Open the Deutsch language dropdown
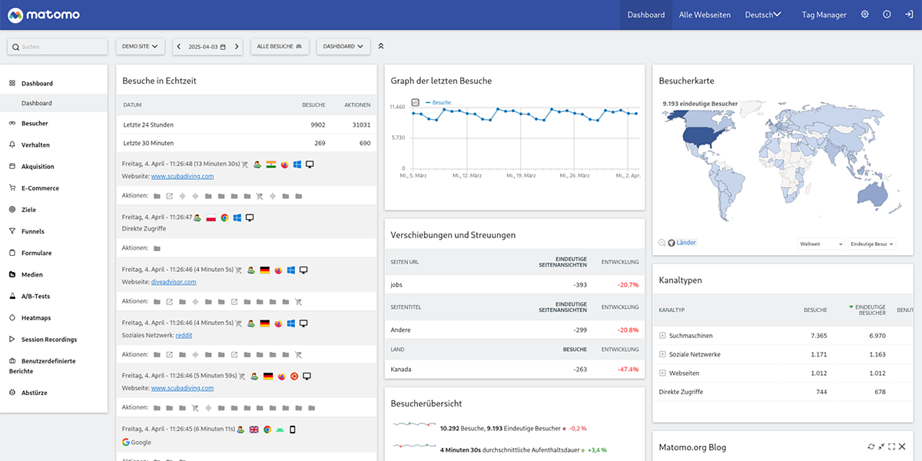Screen dimensions: 922x461 tap(763, 15)
